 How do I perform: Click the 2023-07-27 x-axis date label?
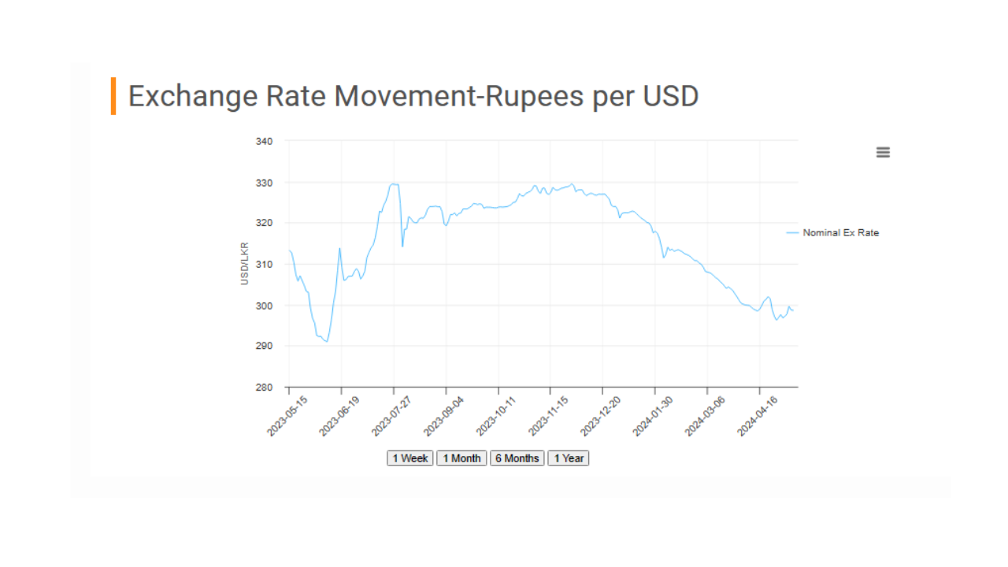392,417
